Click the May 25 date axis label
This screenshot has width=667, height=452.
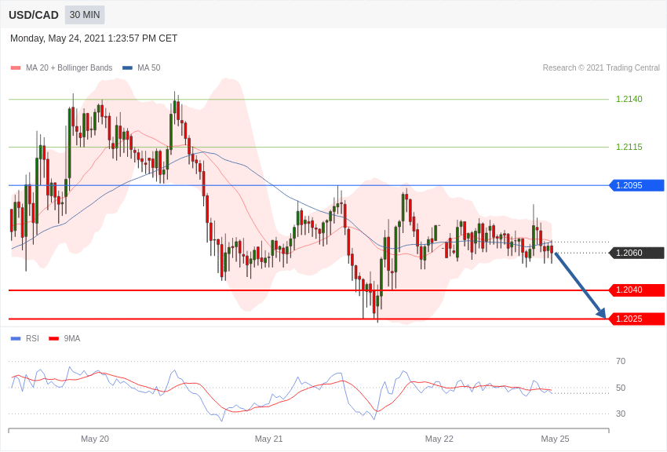555,439
